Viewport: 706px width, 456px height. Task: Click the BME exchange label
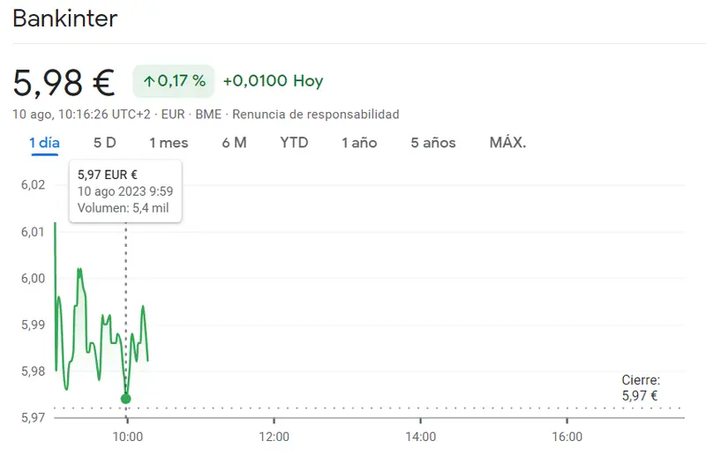pyautogui.click(x=208, y=115)
